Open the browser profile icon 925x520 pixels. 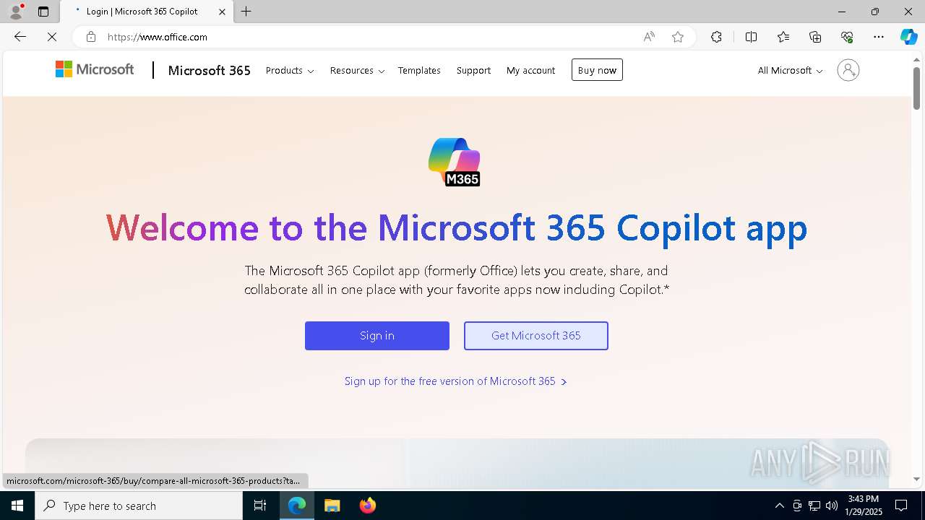pos(15,12)
